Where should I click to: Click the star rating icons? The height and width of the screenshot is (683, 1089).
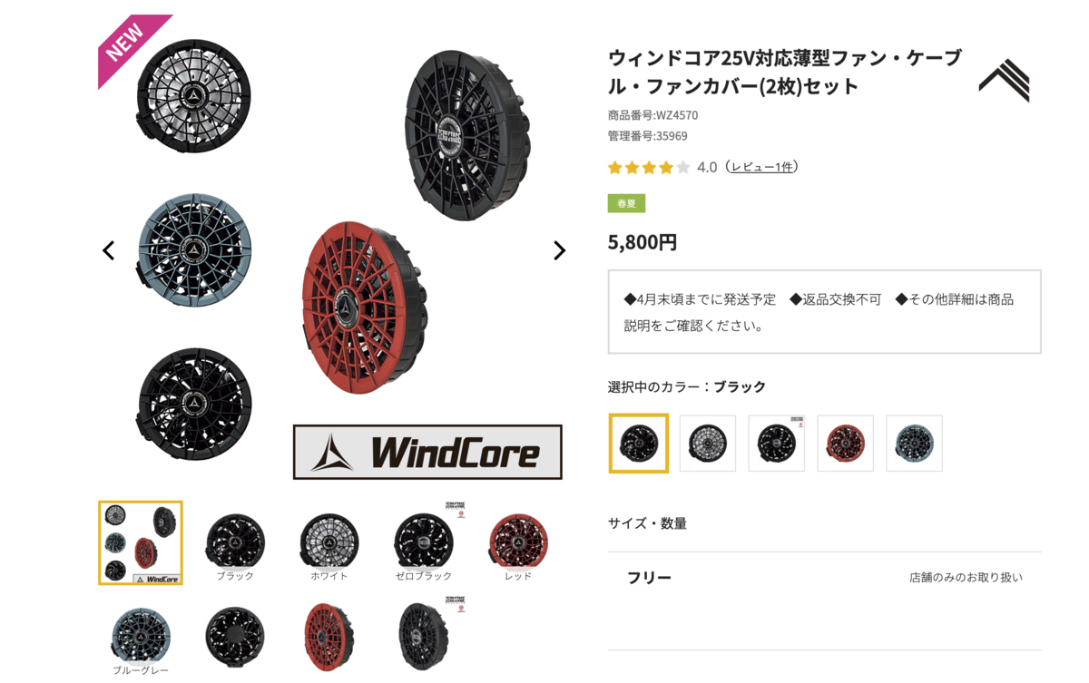[649, 167]
